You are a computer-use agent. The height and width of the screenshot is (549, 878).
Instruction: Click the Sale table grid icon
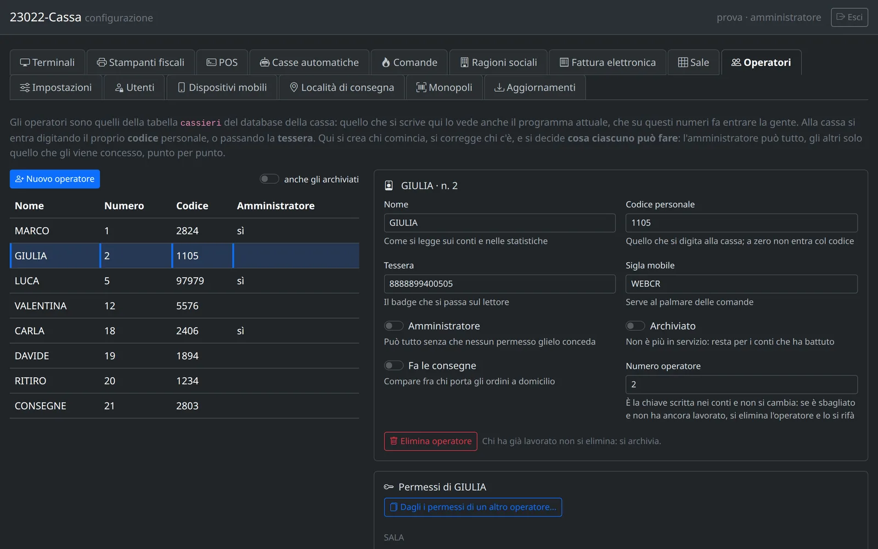[683, 63]
